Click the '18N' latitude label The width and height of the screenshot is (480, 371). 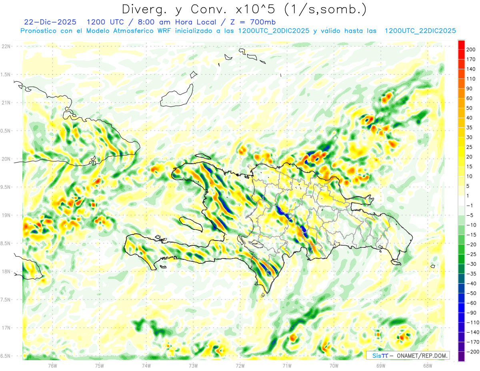coord(6,271)
